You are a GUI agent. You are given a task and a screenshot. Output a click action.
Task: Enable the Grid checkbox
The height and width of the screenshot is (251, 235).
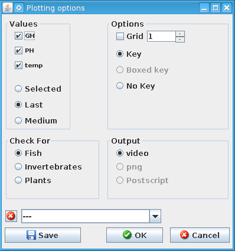pos(120,37)
